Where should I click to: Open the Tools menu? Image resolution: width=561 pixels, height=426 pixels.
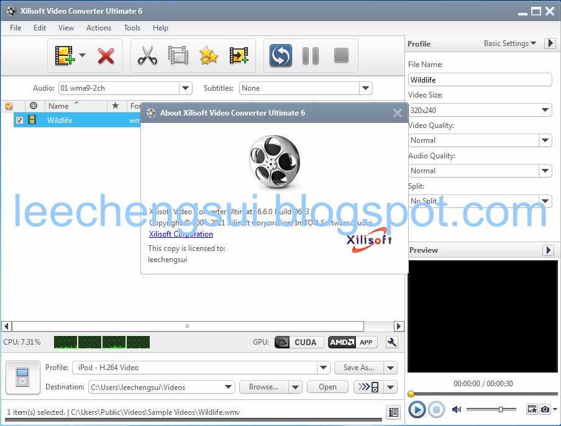(132, 28)
